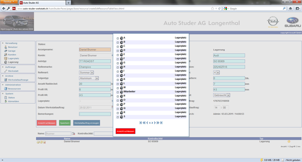Open the dropdown showing value 4

click(216, 72)
